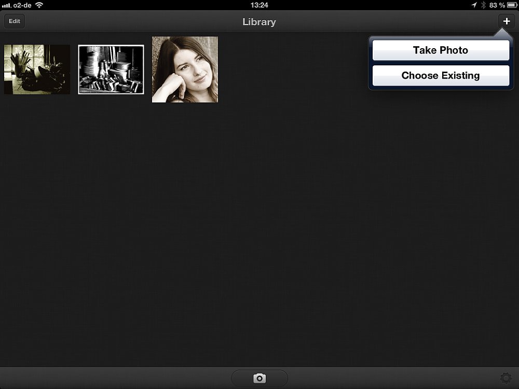519x389 pixels.
Task: Open the window still-life photo thumbnail
Action: pyautogui.click(x=37, y=70)
